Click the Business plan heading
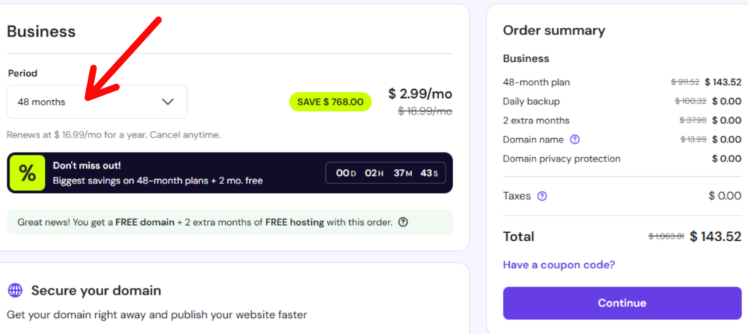This screenshot has width=748, height=334. point(42,31)
